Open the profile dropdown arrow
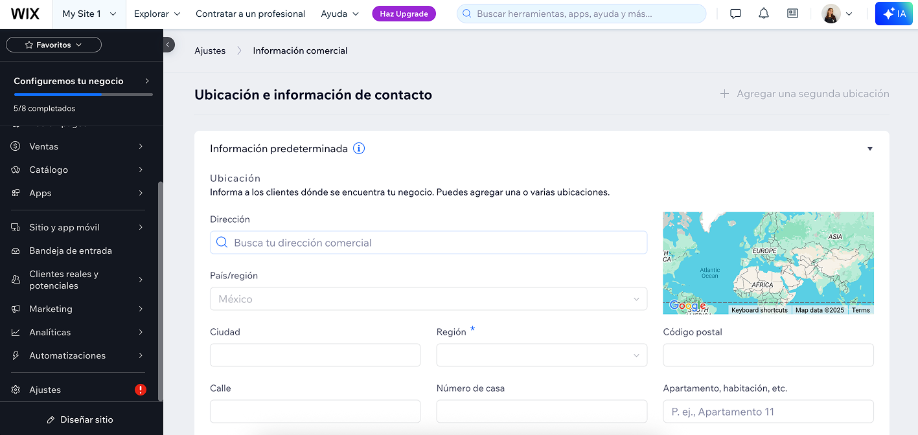The height and width of the screenshot is (435, 918). [x=849, y=14]
